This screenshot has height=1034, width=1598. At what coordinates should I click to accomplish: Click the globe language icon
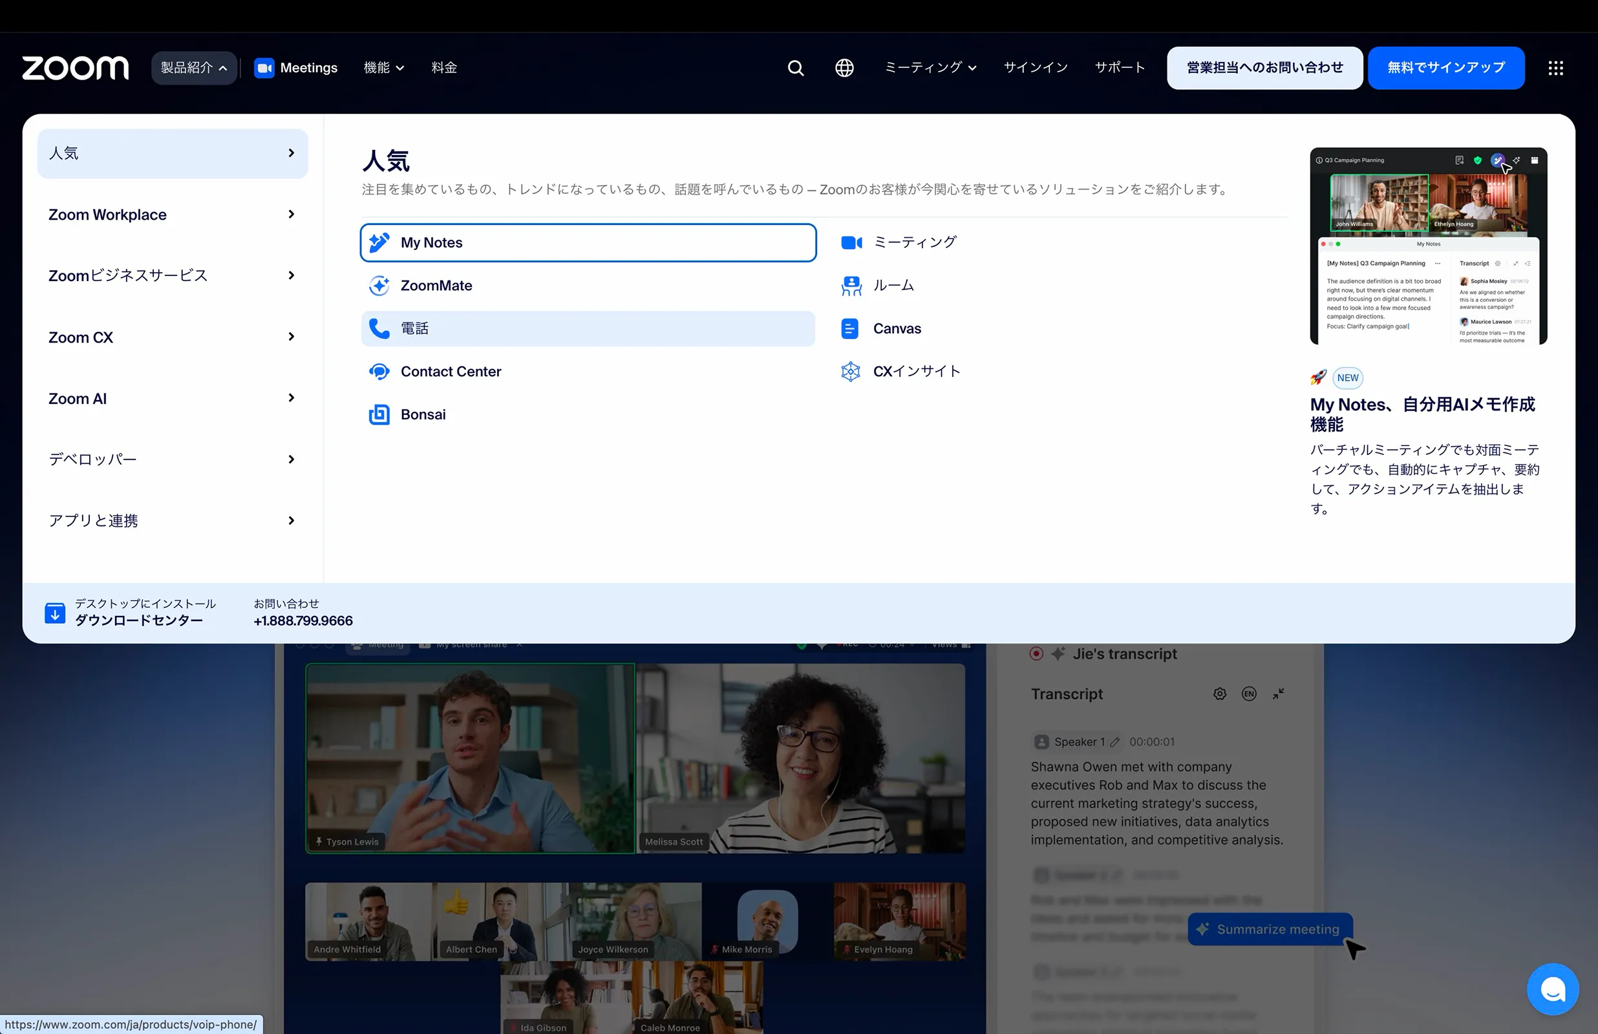(x=844, y=68)
